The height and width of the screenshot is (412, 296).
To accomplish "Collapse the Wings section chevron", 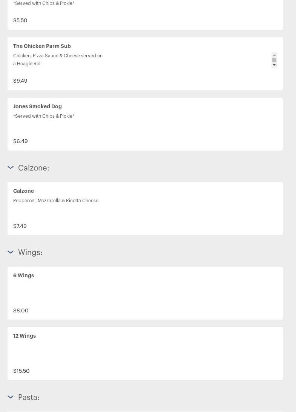I will pyautogui.click(x=11, y=252).
